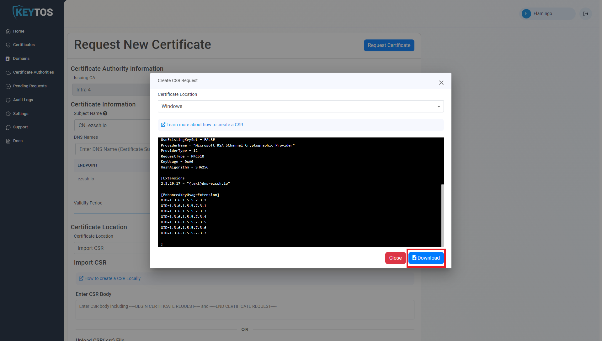Select the Pending Requests checkmark icon

click(x=8, y=86)
